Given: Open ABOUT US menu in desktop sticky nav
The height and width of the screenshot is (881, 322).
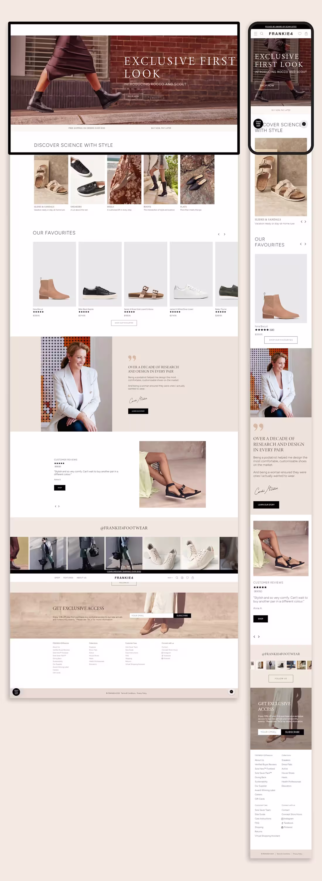Looking at the screenshot, I should click(82, 578).
